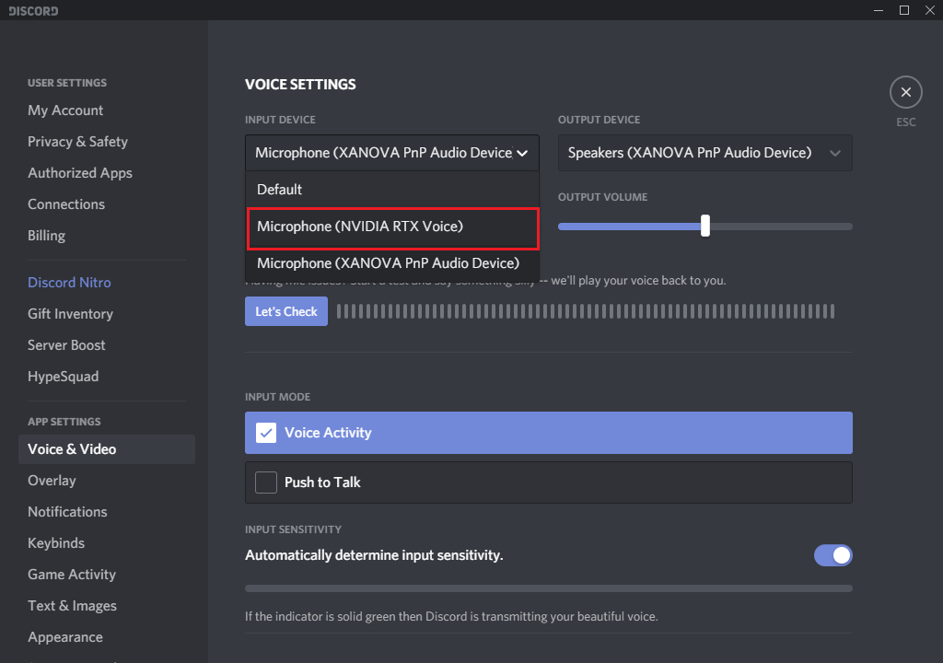Open Gift Inventory
The image size is (943, 663).
click(x=70, y=313)
